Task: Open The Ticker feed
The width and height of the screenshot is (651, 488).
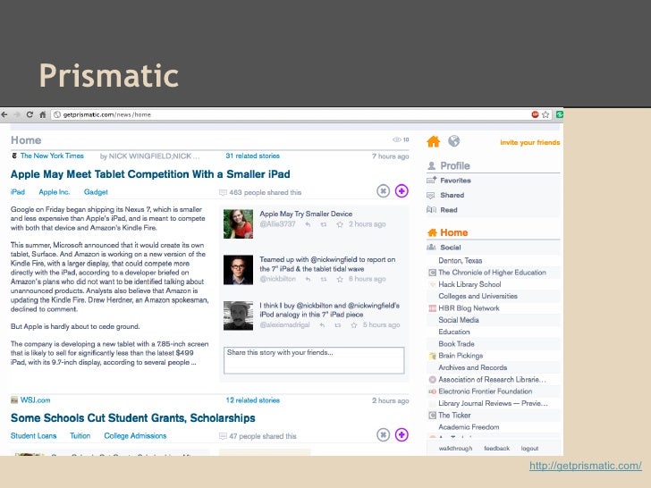Action: click(x=454, y=416)
